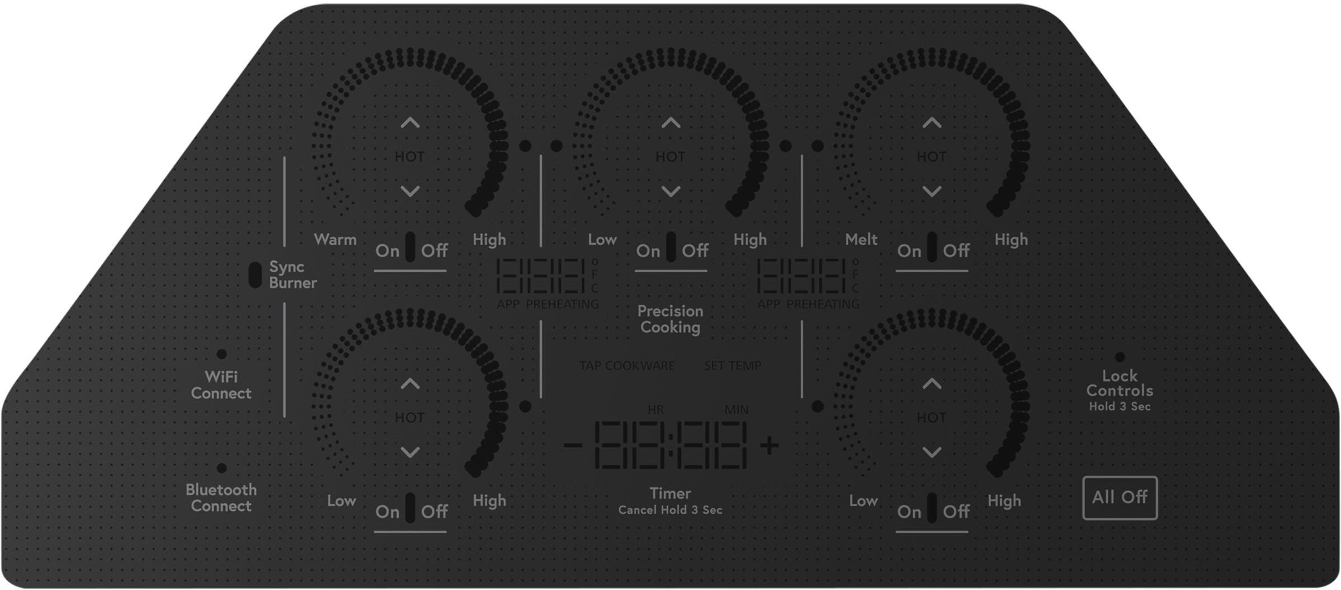Touch the bottom-left burner power arc slider

coord(410,393)
